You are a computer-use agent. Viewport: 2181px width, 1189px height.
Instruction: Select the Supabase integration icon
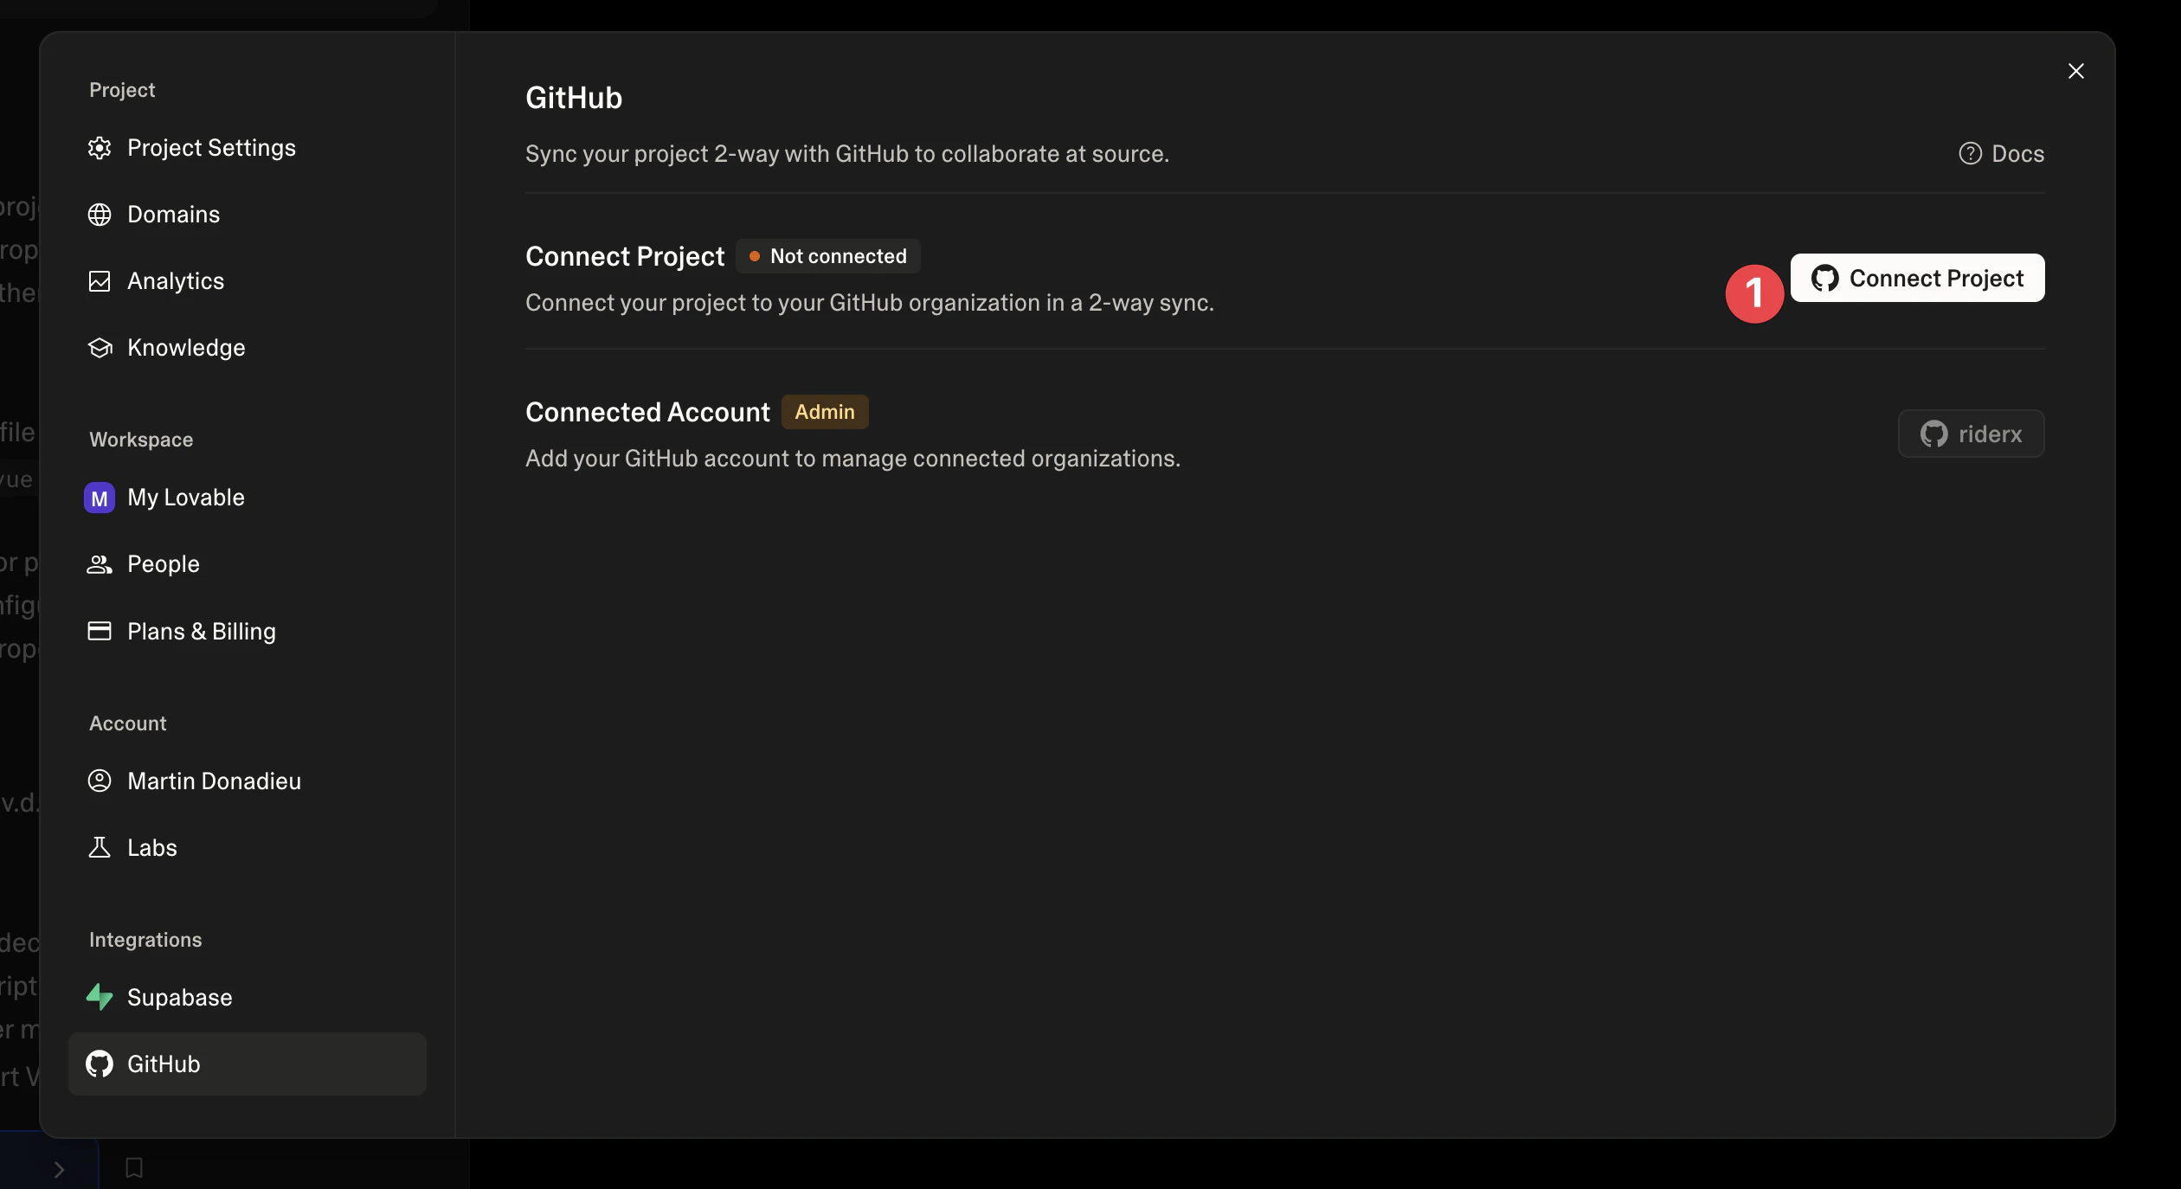[x=100, y=997]
